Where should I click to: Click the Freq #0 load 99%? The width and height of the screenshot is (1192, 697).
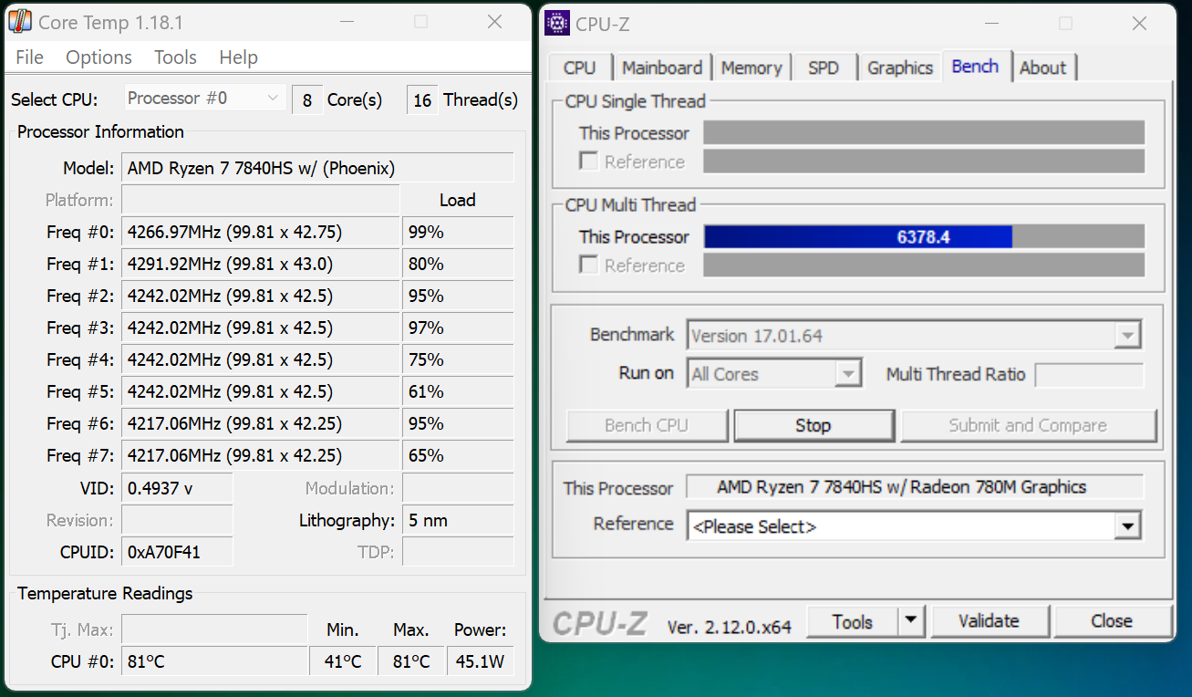[x=458, y=233]
